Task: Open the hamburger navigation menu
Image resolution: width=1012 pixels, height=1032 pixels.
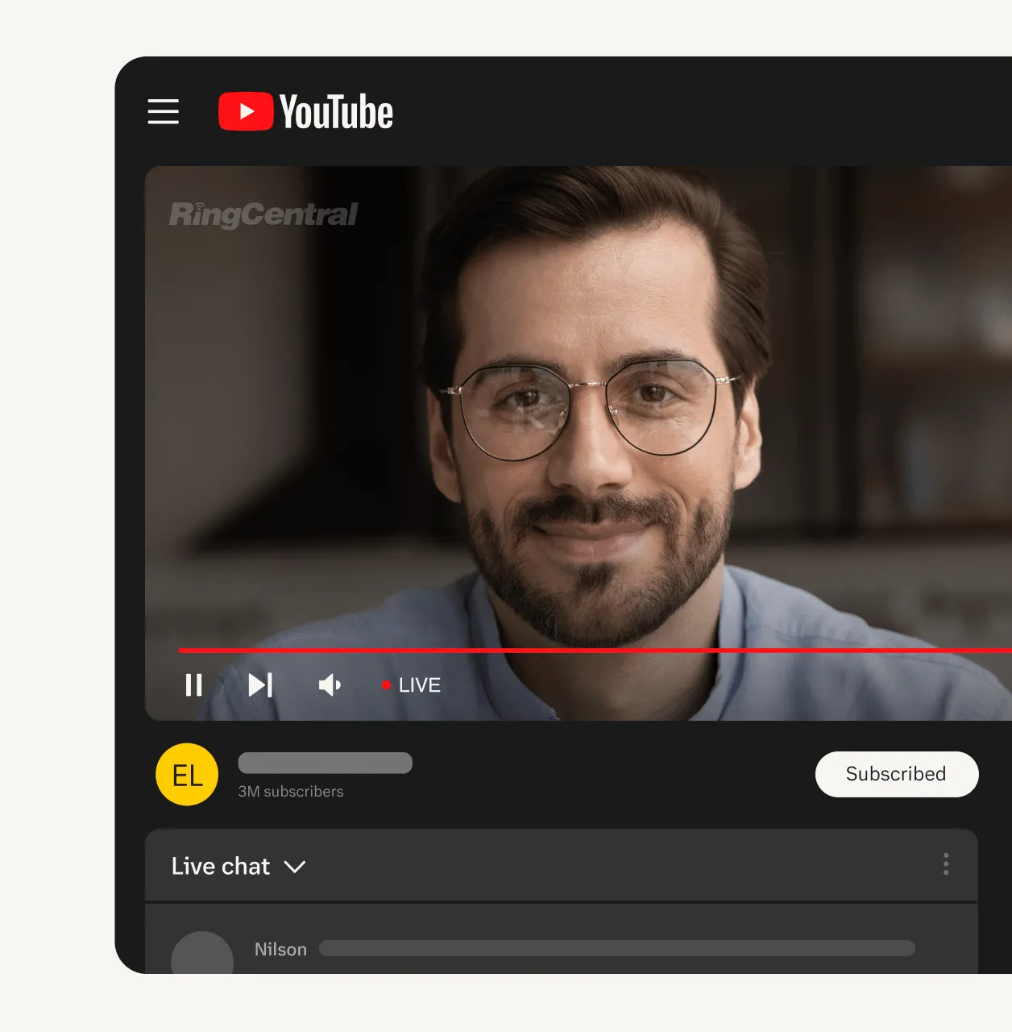Action: coord(164,111)
